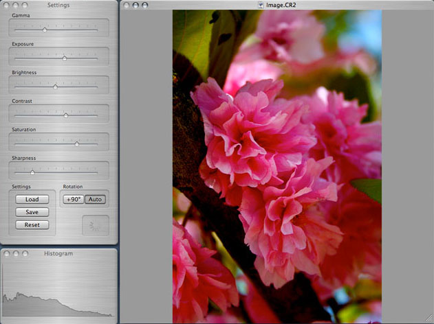Screen dimensions: 434x324
Task: Click the flower photo preview
Action: pyautogui.click(x=277, y=167)
